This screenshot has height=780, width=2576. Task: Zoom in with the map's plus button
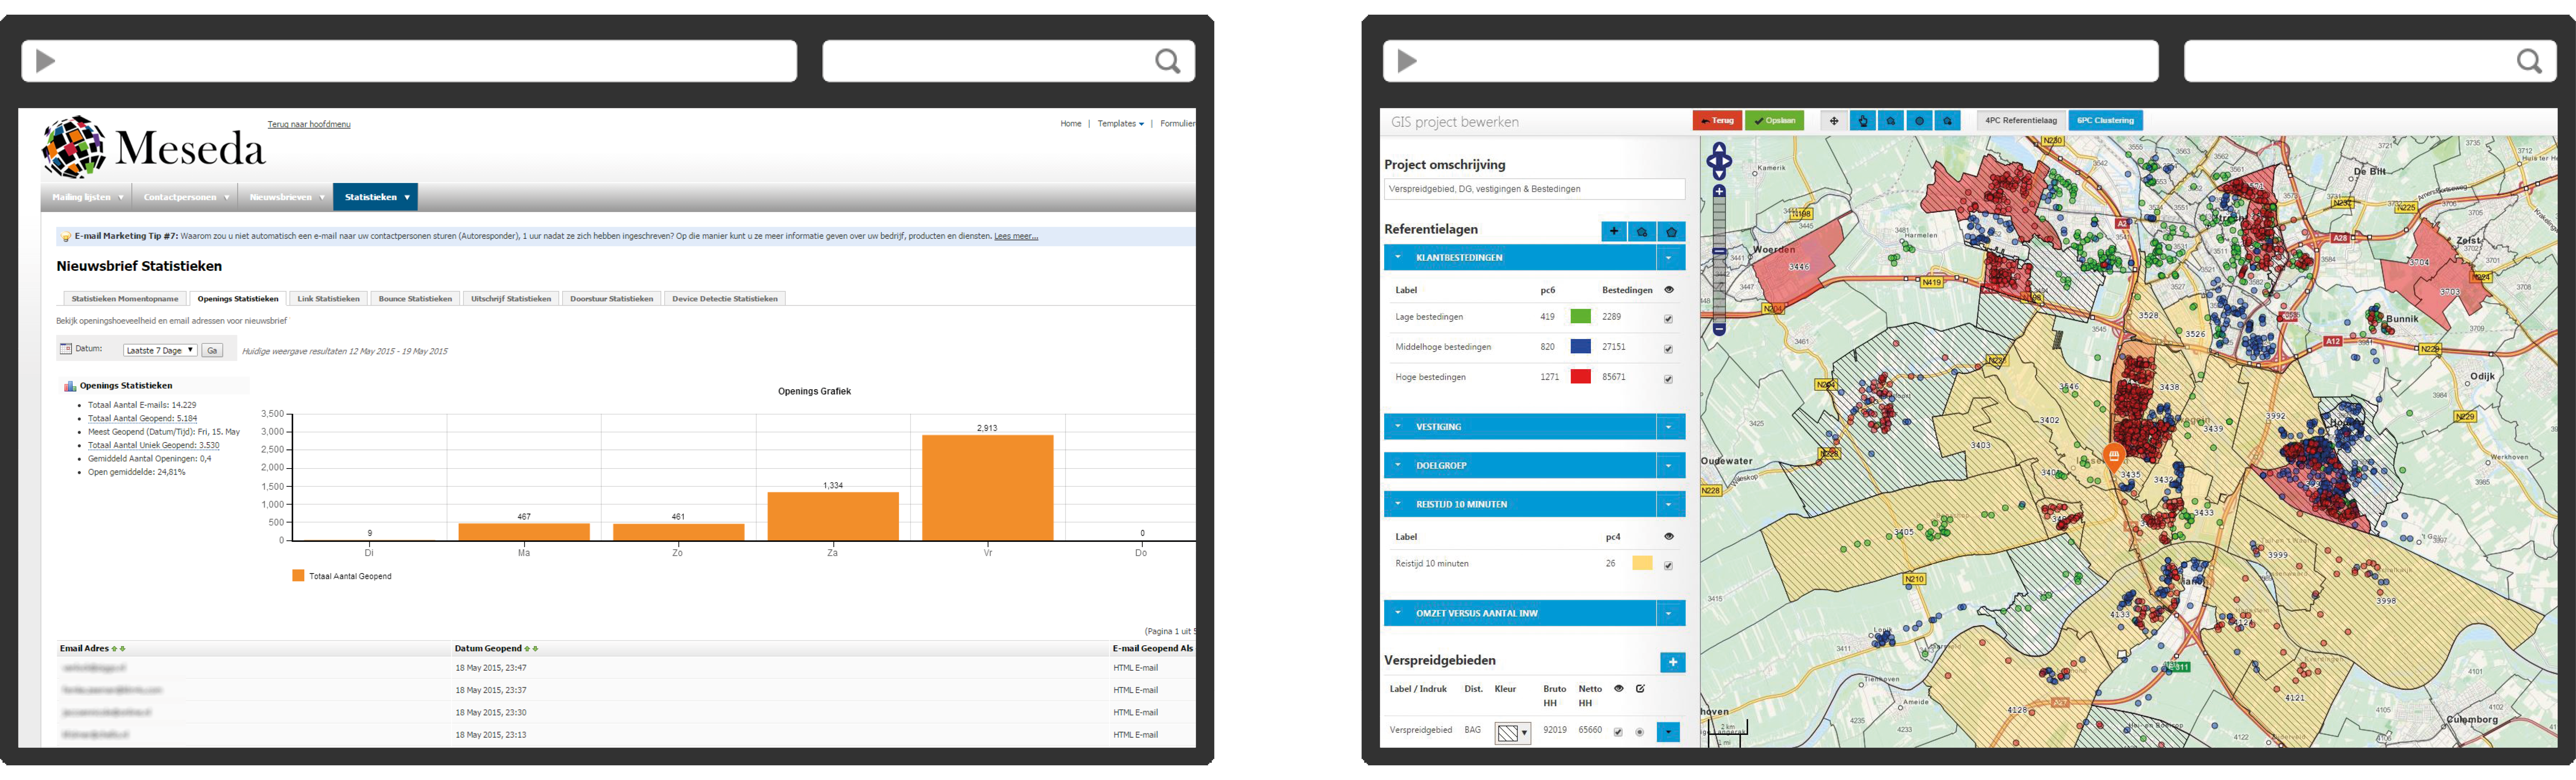click(1719, 191)
